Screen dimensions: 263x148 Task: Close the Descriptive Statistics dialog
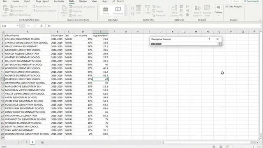tap(217, 39)
